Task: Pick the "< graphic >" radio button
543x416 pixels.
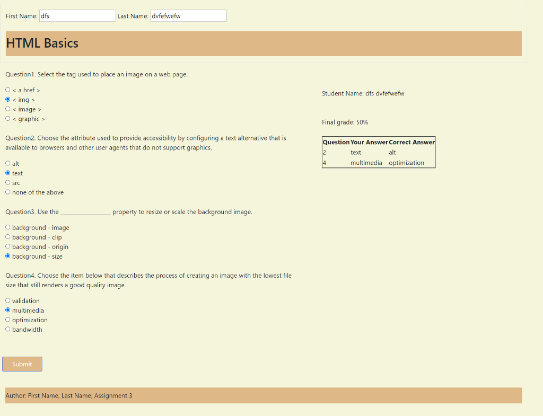Action: [x=7, y=119]
